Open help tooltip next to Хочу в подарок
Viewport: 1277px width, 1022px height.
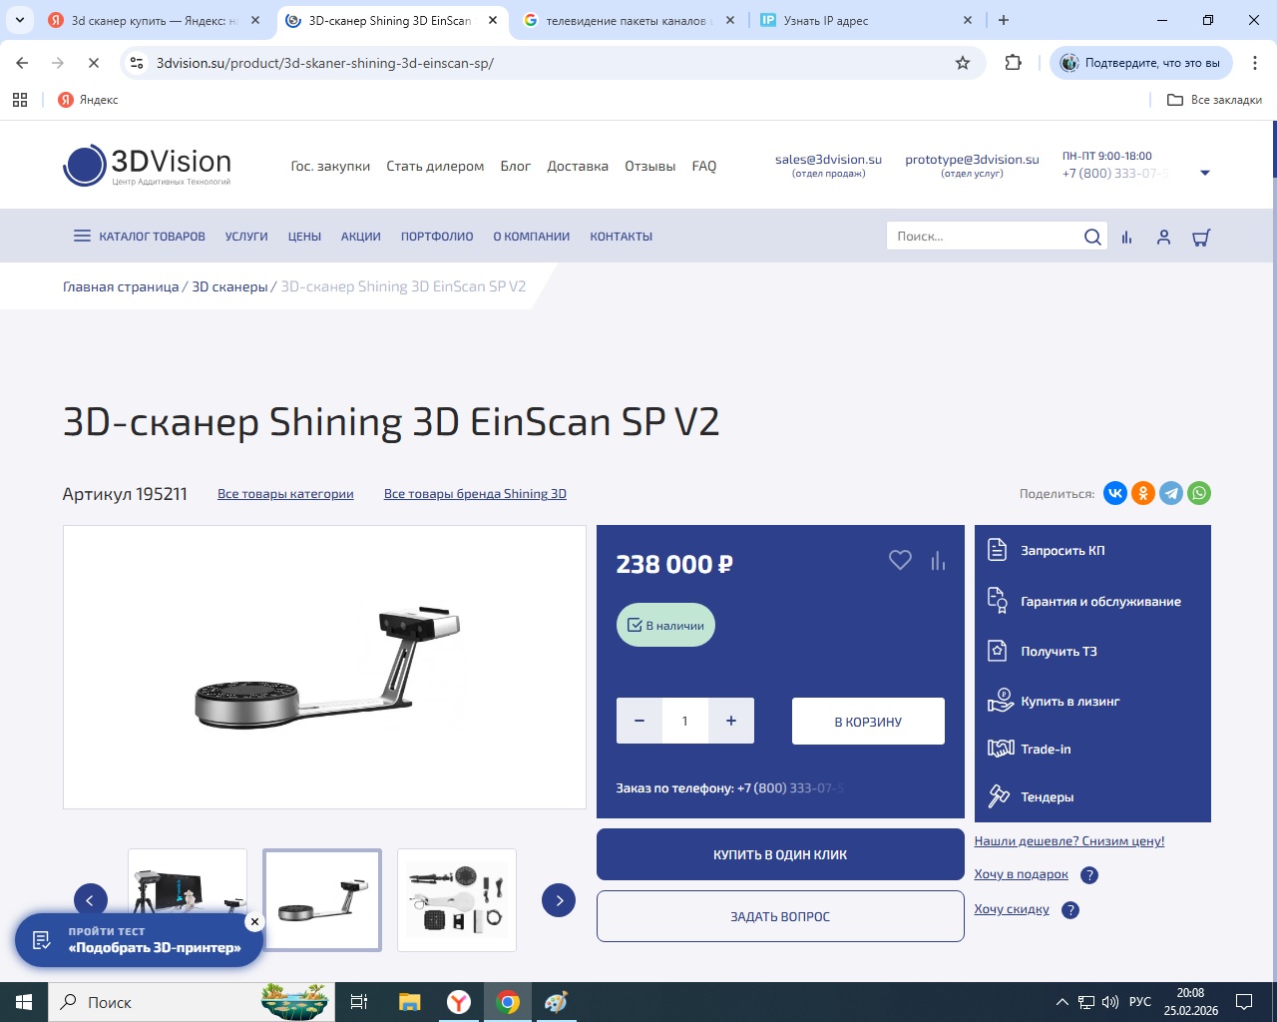(x=1089, y=875)
